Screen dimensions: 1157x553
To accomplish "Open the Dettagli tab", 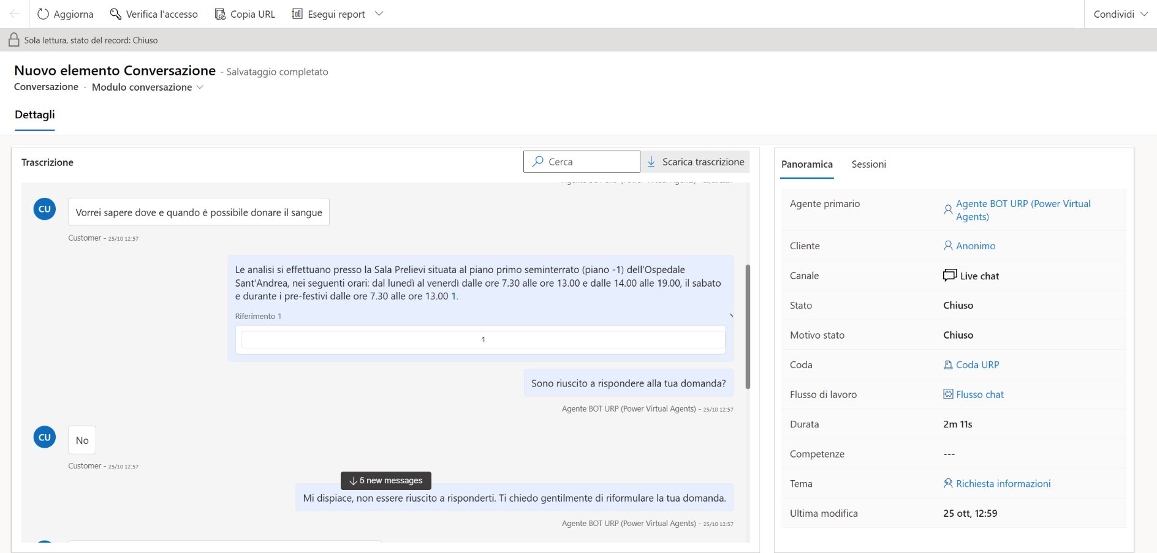I will point(35,115).
